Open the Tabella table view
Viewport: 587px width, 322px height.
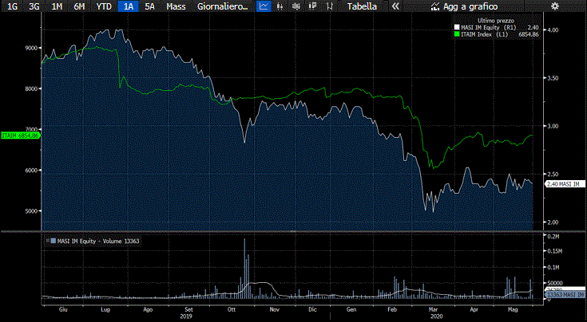[x=362, y=6]
